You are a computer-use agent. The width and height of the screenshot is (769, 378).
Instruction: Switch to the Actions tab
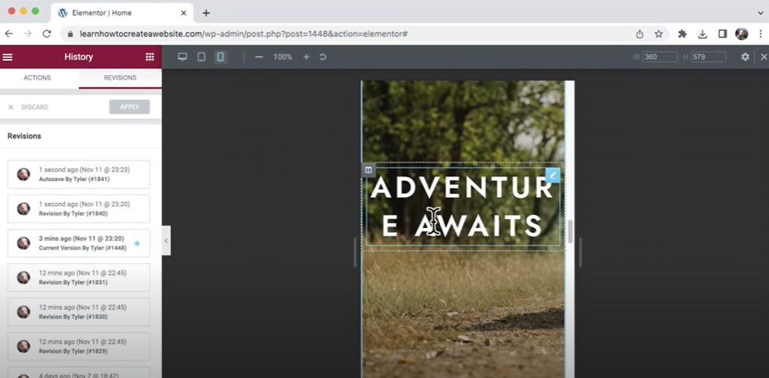[x=37, y=78]
